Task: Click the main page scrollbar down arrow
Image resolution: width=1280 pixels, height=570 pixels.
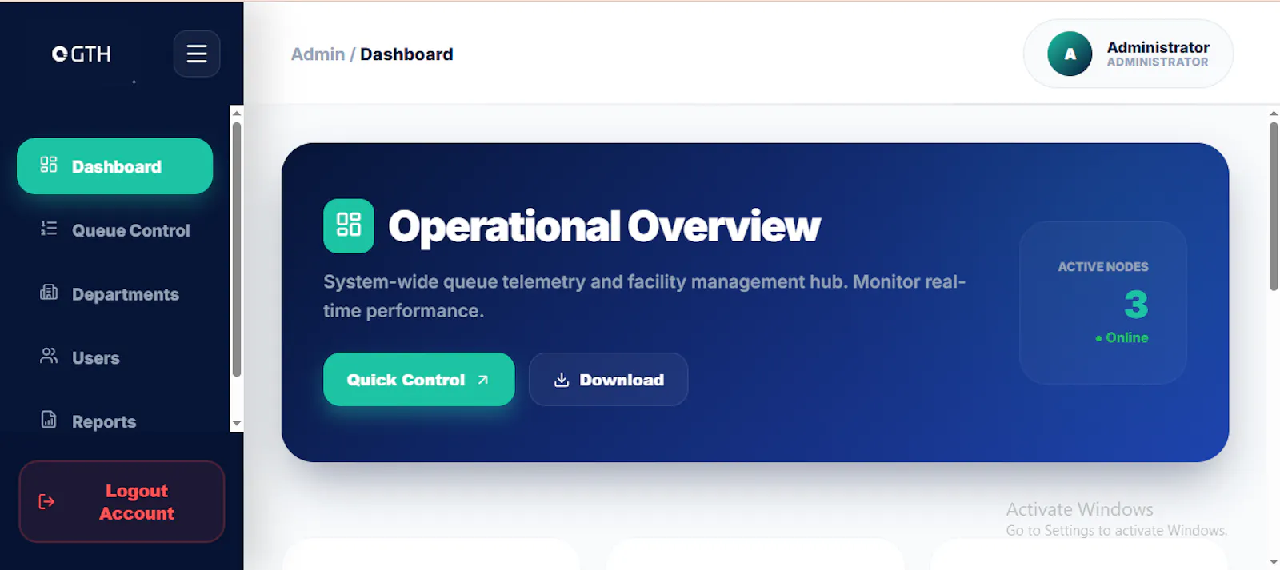Action: [1274, 562]
